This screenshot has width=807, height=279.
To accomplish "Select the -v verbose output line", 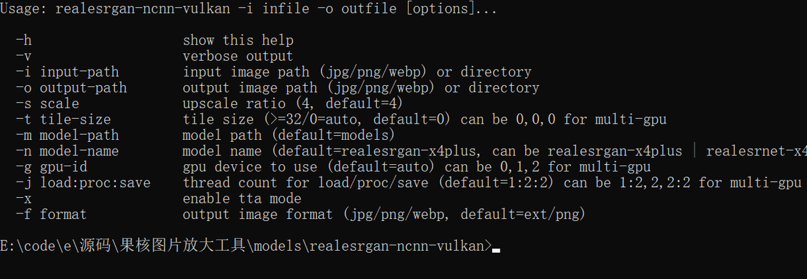I will 154,56.
